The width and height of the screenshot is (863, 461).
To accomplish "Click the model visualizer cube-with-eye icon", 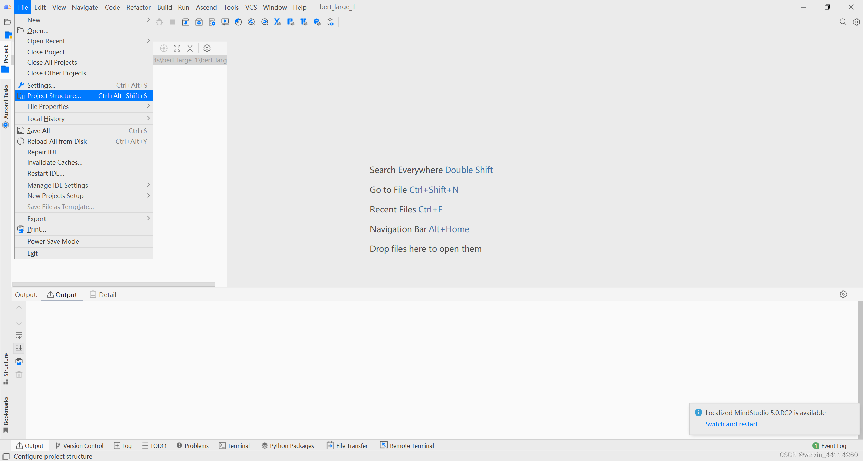I will tap(330, 22).
